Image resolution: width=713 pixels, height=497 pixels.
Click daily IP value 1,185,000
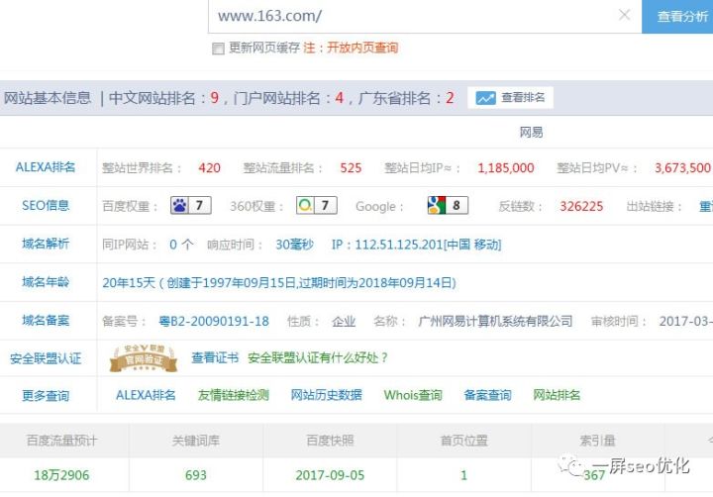(x=506, y=168)
